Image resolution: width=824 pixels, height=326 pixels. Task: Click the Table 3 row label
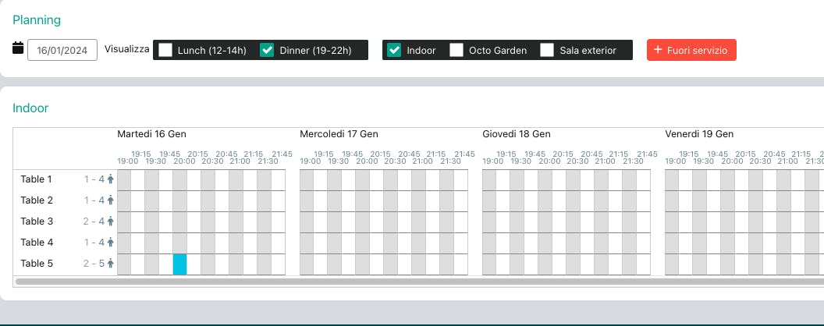[x=37, y=221]
